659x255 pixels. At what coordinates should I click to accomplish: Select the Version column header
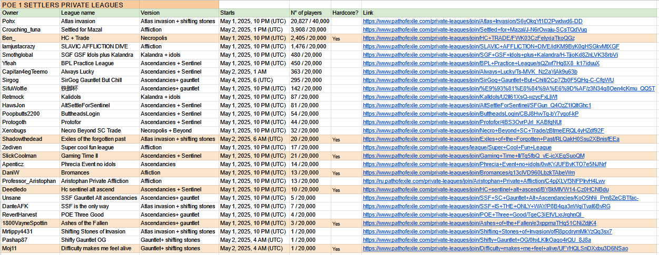click(179, 13)
